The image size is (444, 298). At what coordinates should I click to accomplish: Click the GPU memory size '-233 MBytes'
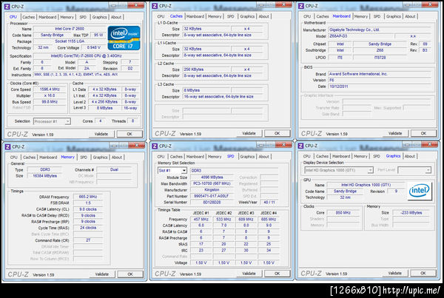411,213
